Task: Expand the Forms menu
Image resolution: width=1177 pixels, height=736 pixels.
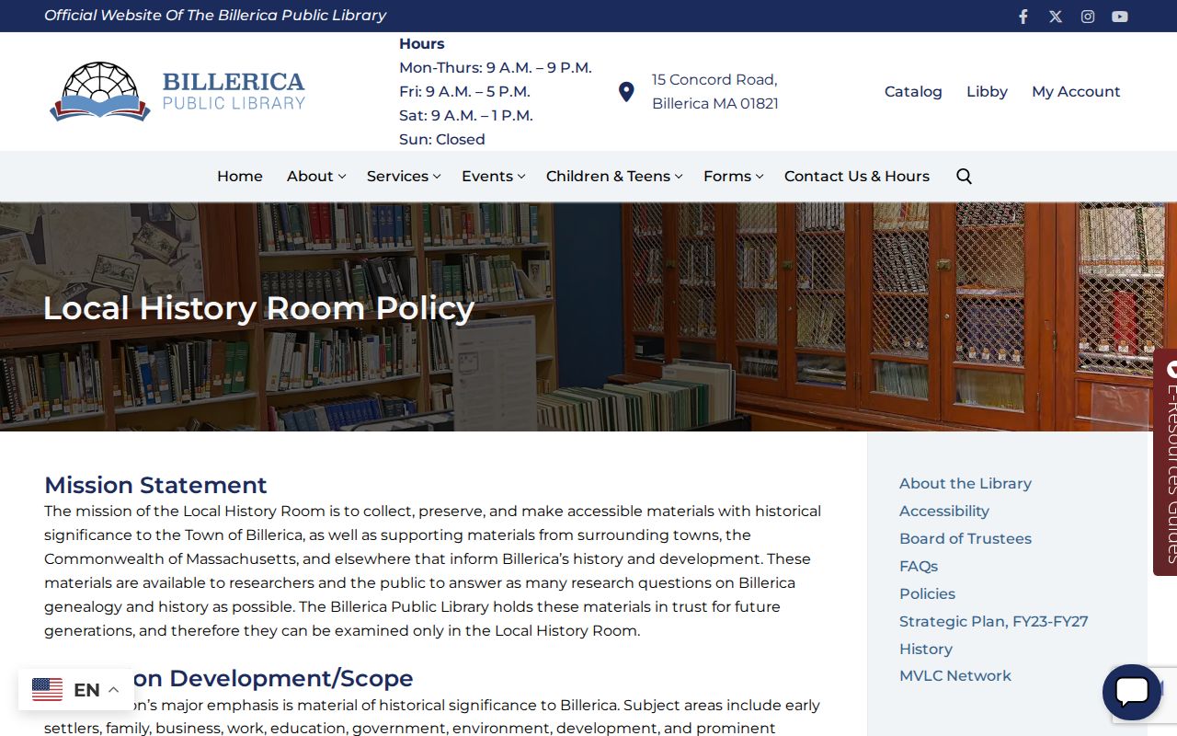Action: click(734, 176)
